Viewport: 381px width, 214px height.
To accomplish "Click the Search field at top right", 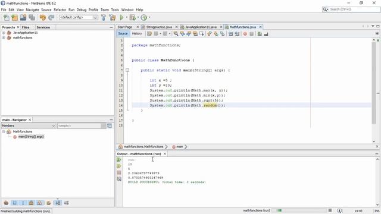I will tap(351, 10).
